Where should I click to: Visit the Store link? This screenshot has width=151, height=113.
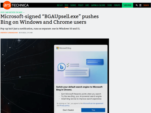point(109,5)
